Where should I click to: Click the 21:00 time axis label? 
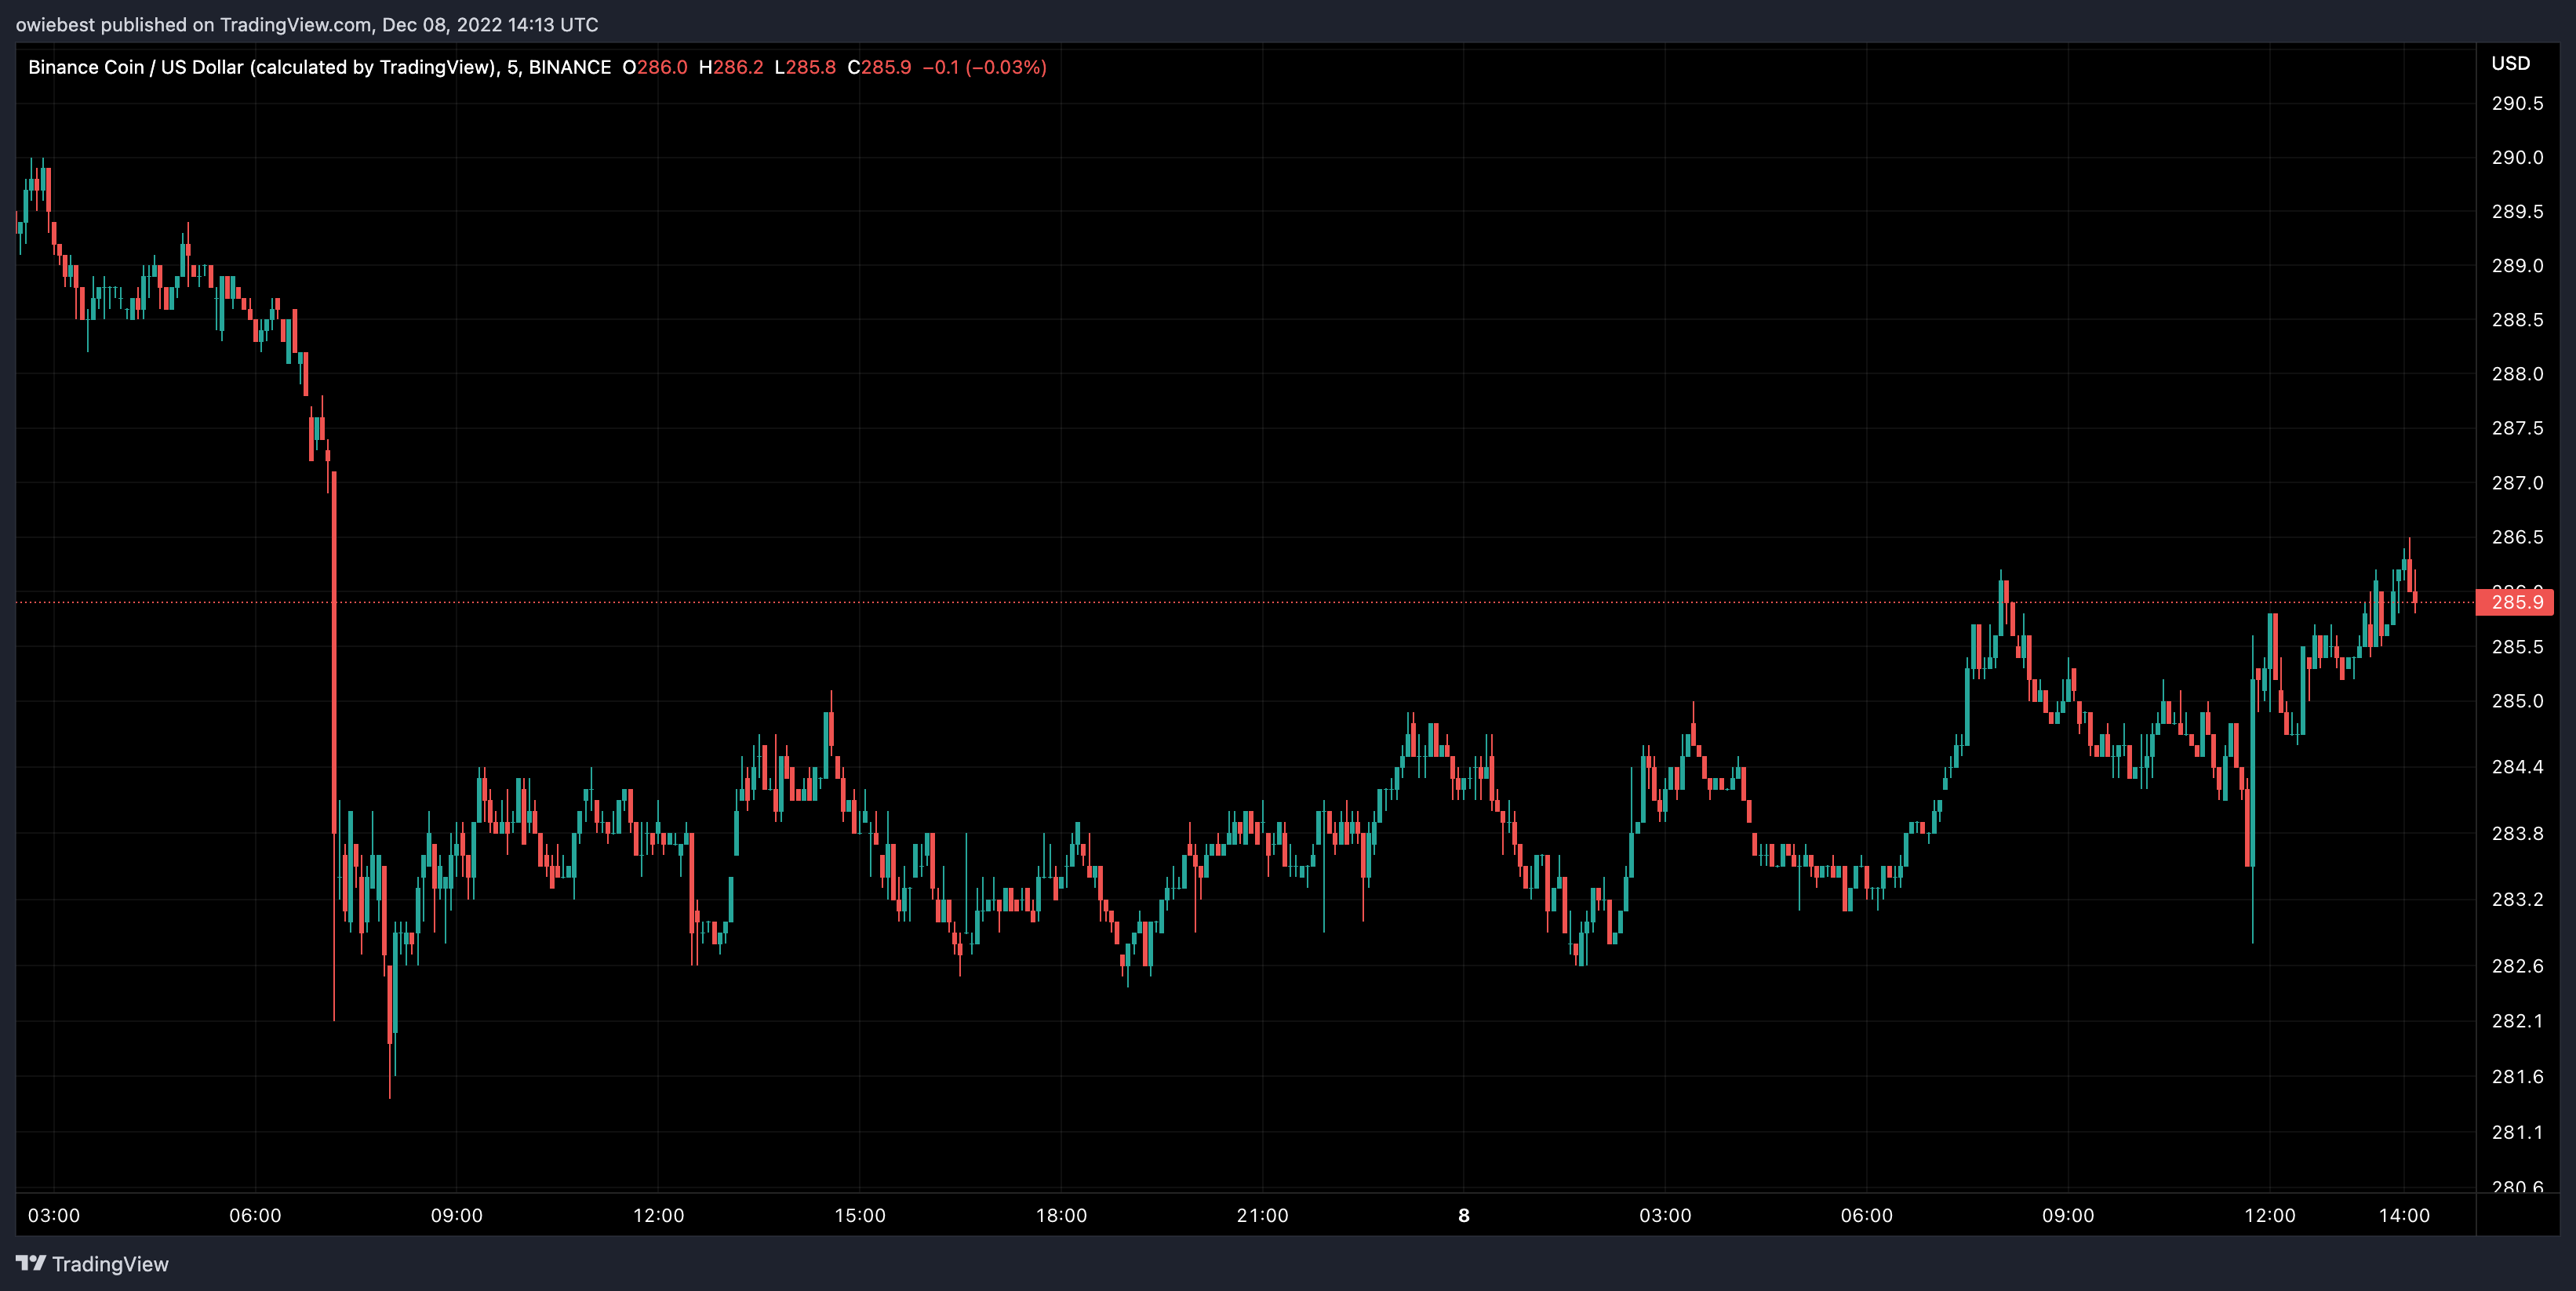coord(1262,1215)
